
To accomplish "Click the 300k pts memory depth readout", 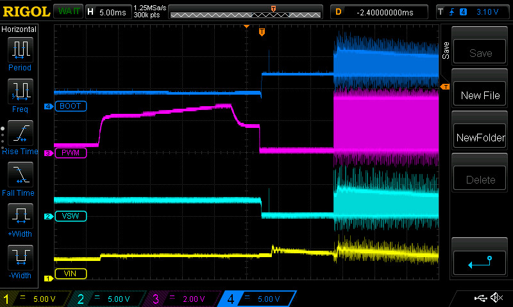I will [x=147, y=15].
